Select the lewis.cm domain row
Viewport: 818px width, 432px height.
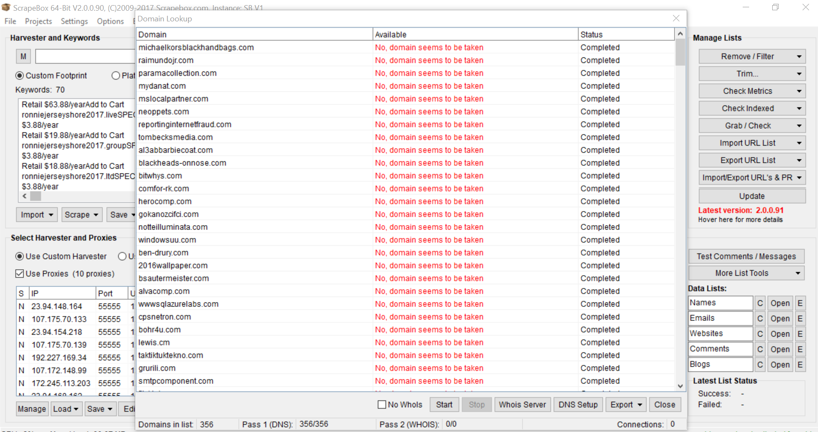[x=405, y=342]
